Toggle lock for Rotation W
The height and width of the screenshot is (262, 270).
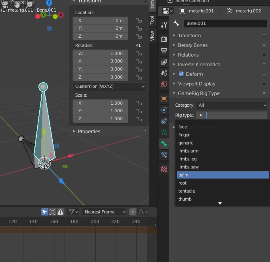pos(139,53)
